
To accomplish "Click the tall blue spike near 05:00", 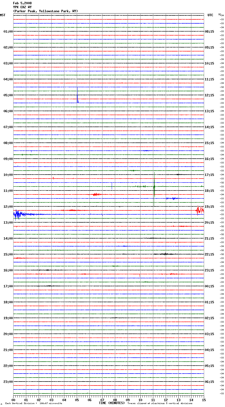I will point(77,95).
